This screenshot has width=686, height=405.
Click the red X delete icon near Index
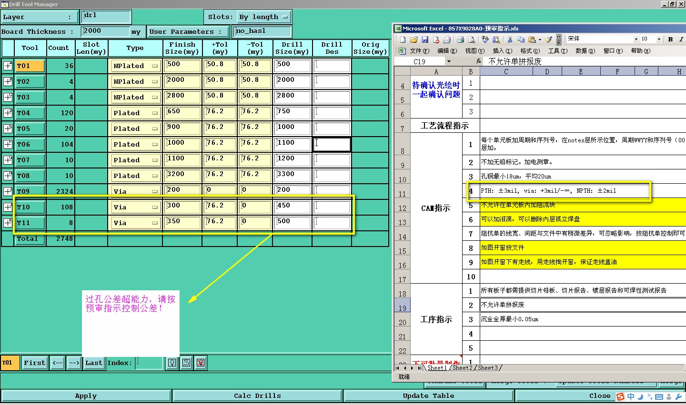coord(201,363)
